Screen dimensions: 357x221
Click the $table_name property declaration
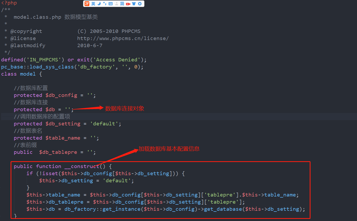[x=56, y=138]
